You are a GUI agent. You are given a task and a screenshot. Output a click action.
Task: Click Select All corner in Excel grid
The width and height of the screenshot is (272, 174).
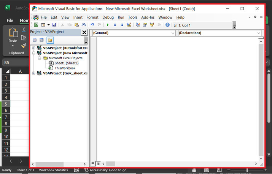click(7, 71)
